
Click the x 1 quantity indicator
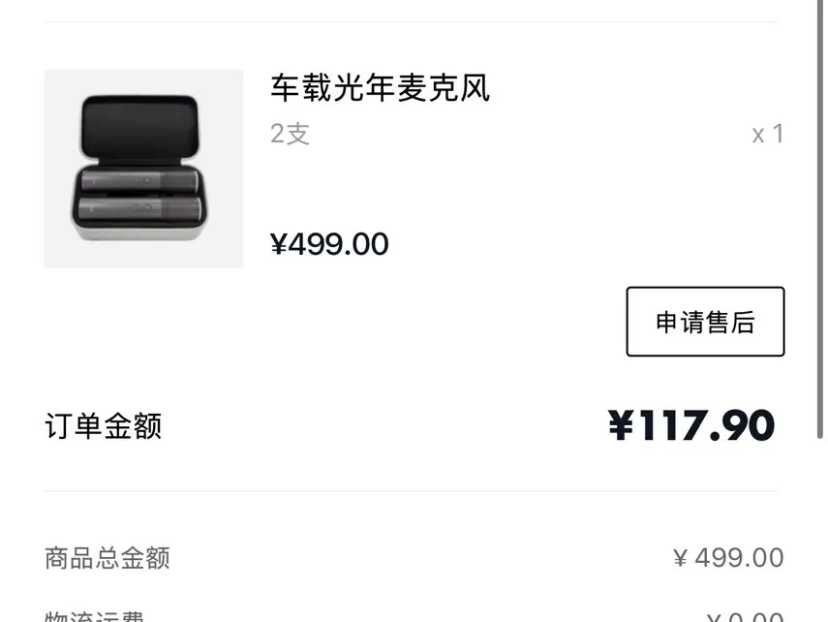[768, 135]
